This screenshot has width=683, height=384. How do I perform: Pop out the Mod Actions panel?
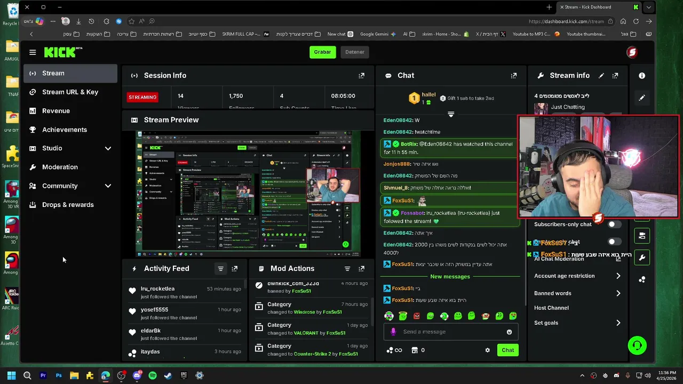361,269
